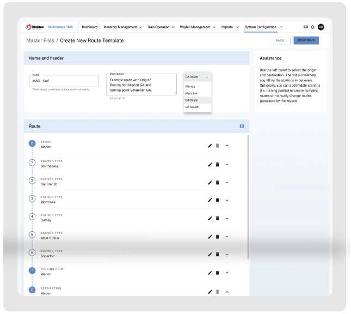The height and width of the screenshot is (314, 351).
Task: Choose Florida from the dropdown list
Action: pyautogui.click(x=190, y=86)
